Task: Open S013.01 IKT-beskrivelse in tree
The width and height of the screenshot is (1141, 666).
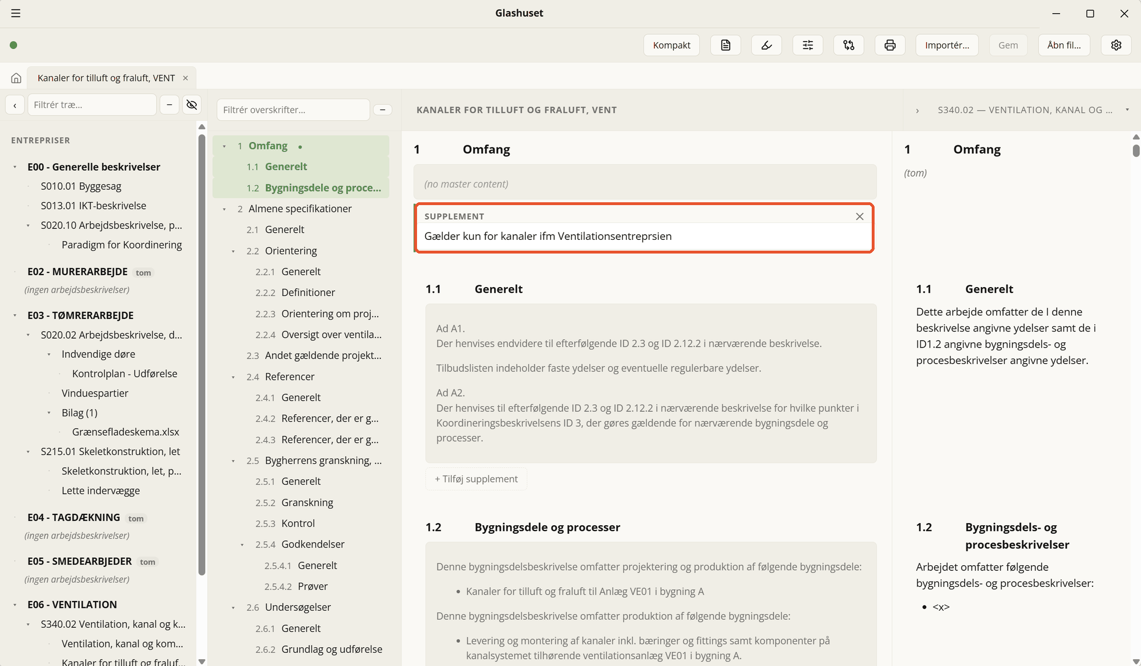Action: pos(94,206)
